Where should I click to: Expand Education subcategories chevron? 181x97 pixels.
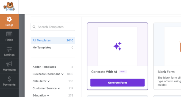coord(48,95)
